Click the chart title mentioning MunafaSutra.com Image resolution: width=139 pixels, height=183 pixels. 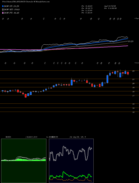click(26, 2)
